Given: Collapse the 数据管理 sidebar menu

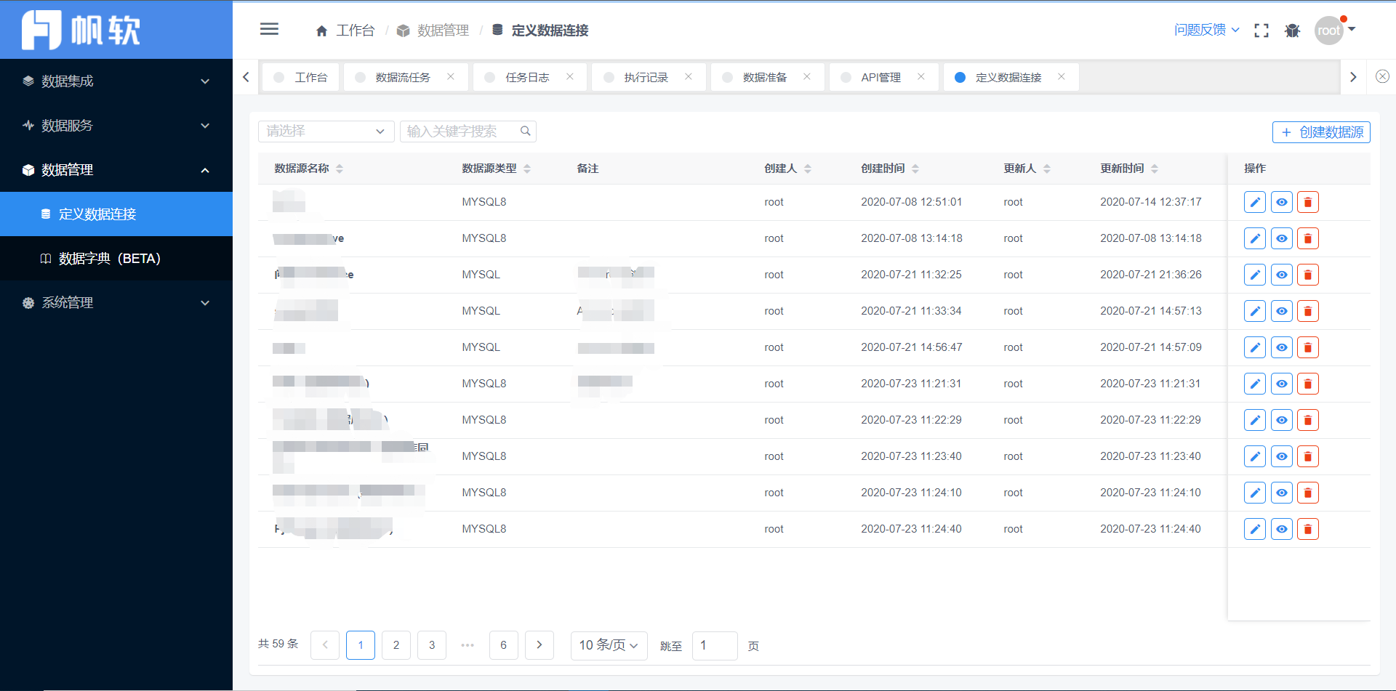Looking at the screenshot, I should coord(116,170).
